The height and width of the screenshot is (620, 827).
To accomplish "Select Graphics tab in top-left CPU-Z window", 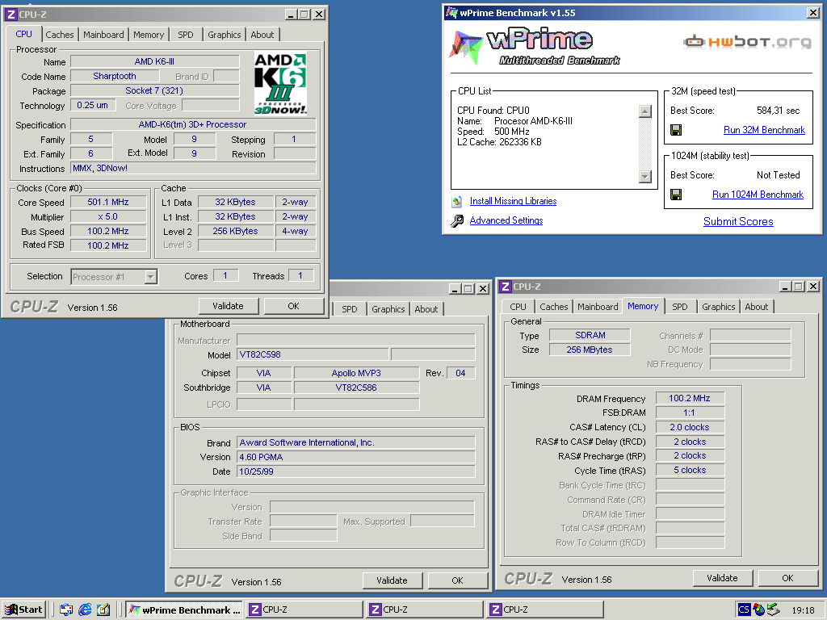I will point(225,35).
